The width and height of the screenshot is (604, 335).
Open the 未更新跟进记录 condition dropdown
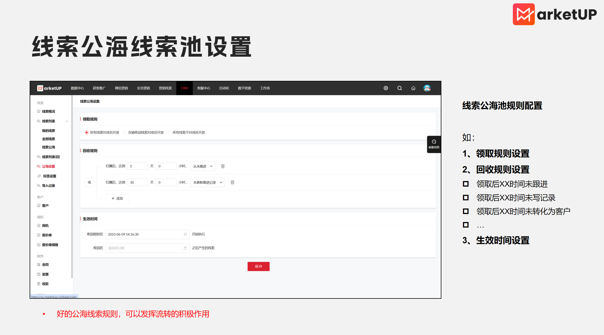click(208, 182)
